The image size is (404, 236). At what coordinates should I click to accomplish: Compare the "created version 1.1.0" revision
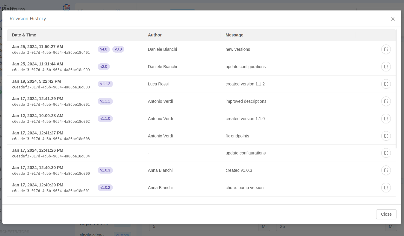pyautogui.click(x=386, y=119)
